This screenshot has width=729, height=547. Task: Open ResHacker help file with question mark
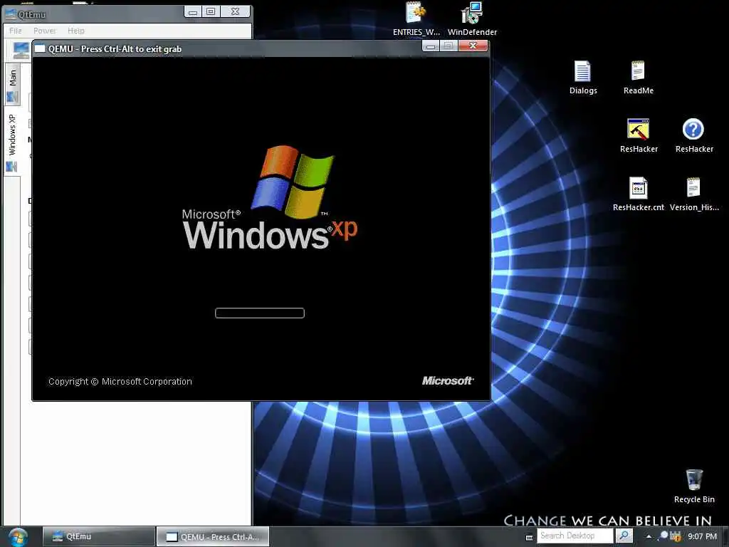693,135
